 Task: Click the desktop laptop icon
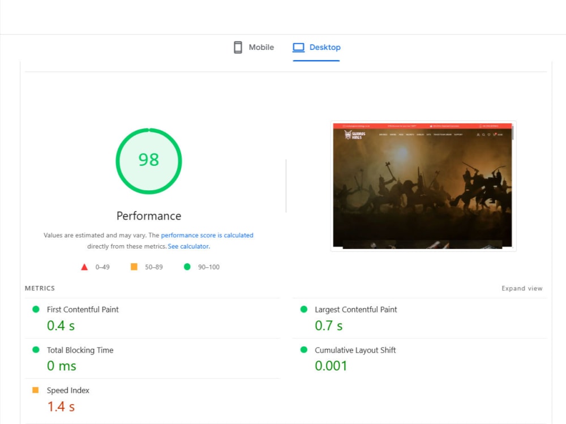(298, 48)
